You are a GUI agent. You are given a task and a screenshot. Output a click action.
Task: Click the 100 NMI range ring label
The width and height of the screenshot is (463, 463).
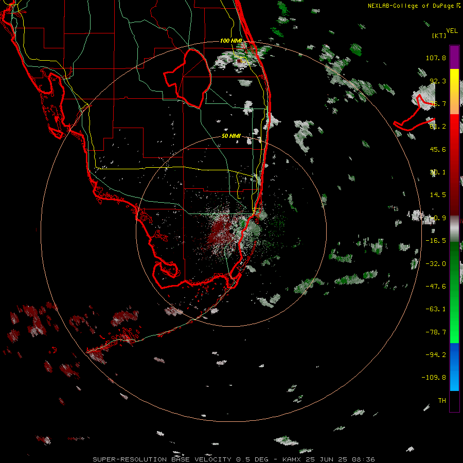(x=231, y=41)
